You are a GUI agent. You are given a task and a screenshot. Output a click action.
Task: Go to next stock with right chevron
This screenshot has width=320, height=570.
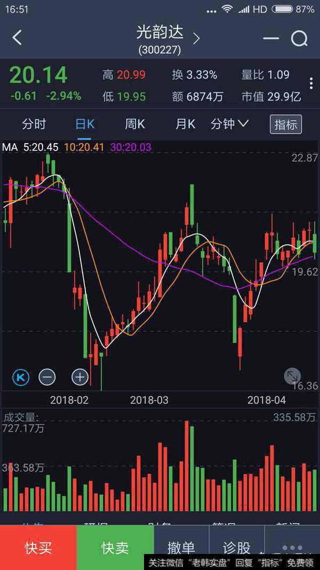click(x=196, y=38)
